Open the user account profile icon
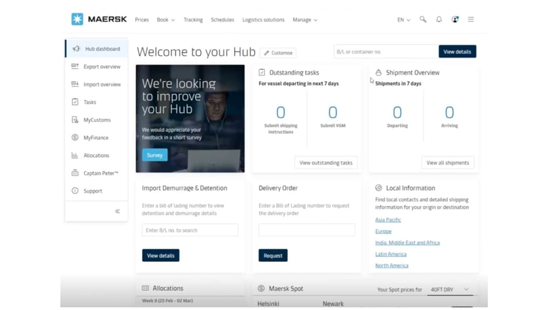Viewport: 552px width, 310px height. pyautogui.click(x=455, y=19)
